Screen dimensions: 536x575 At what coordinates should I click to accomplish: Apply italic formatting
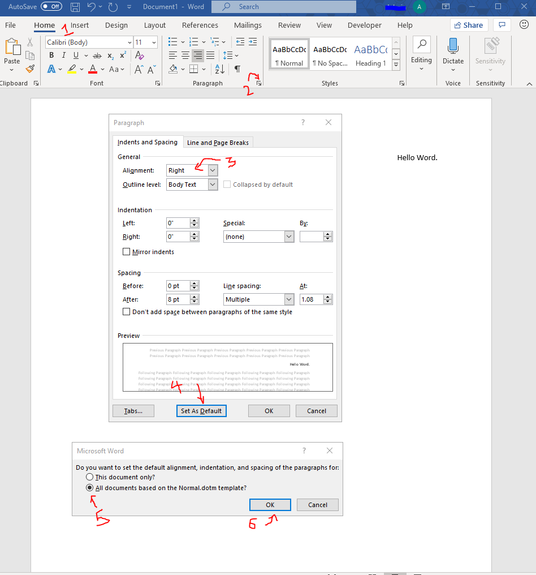click(x=63, y=55)
